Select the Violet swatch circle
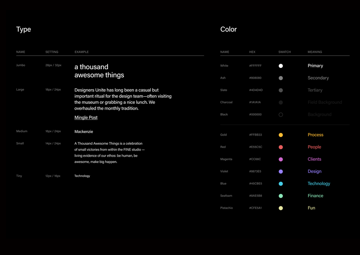This screenshot has width=360, height=255. pos(281,172)
